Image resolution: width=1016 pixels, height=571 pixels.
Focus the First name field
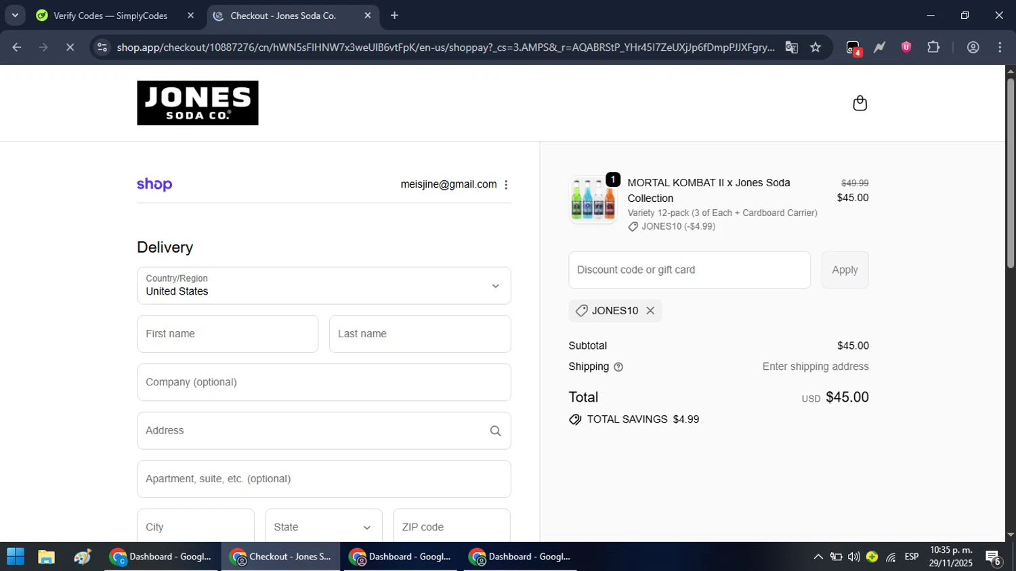point(228,334)
